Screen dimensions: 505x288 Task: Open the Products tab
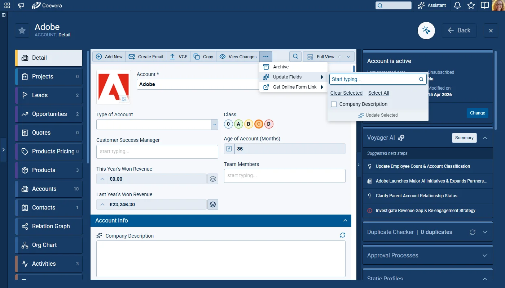[49, 170]
